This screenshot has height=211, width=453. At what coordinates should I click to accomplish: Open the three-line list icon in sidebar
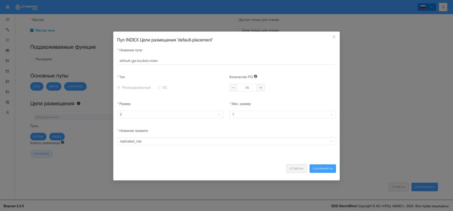(x=7, y=40)
